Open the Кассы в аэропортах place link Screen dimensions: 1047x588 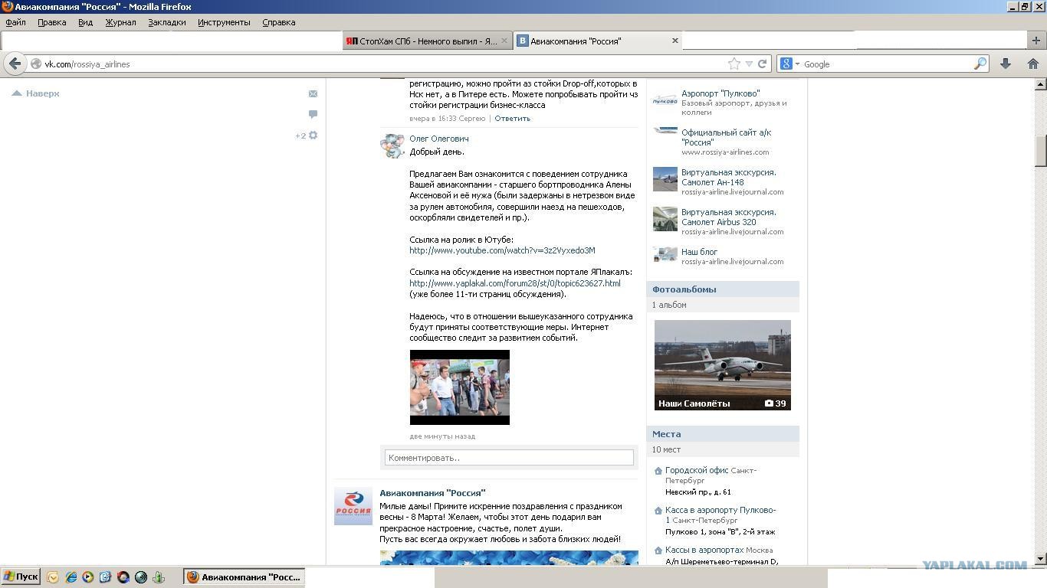704,550
